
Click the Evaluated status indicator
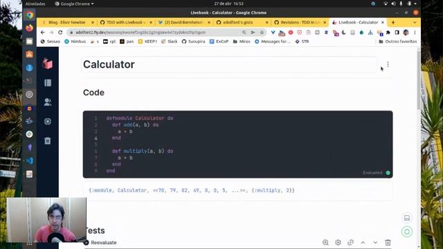pyautogui.click(x=377, y=173)
